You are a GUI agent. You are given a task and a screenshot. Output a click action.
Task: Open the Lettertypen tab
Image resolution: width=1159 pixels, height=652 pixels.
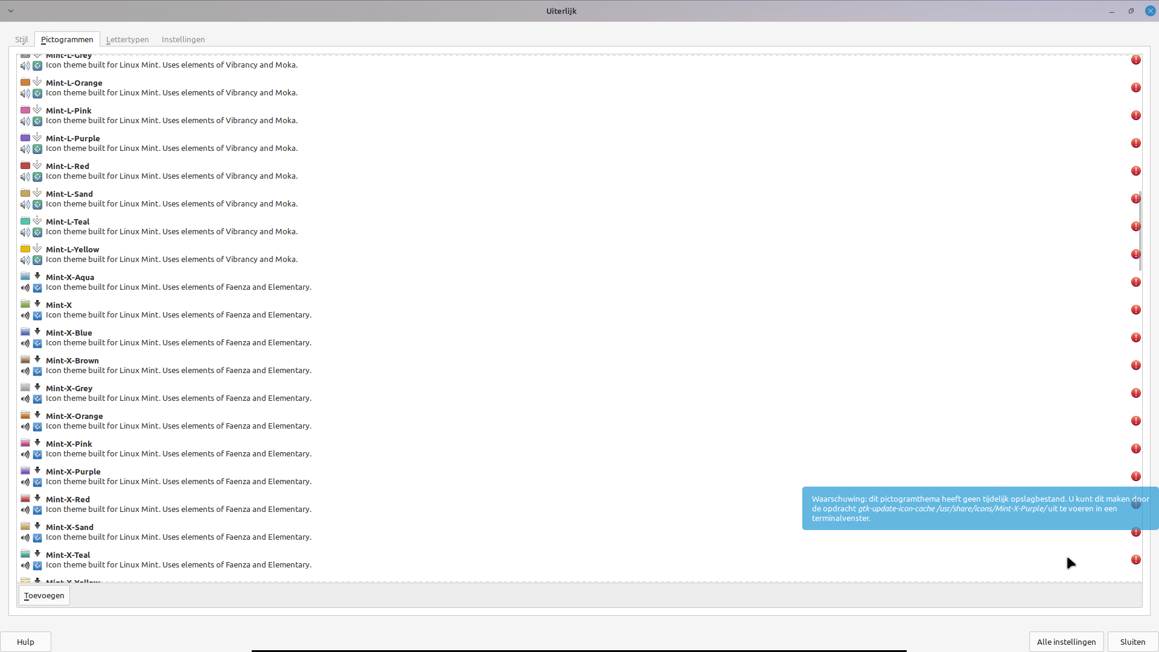127,39
